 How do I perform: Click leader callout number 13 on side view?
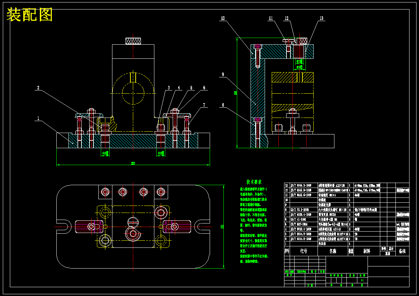tap(321, 18)
